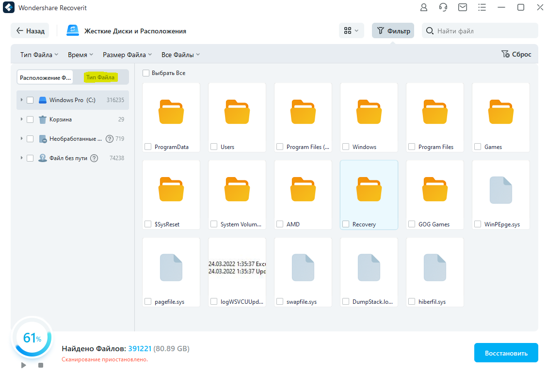
Task: Select the pagefile.sys file icon
Action: tap(171, 267)
